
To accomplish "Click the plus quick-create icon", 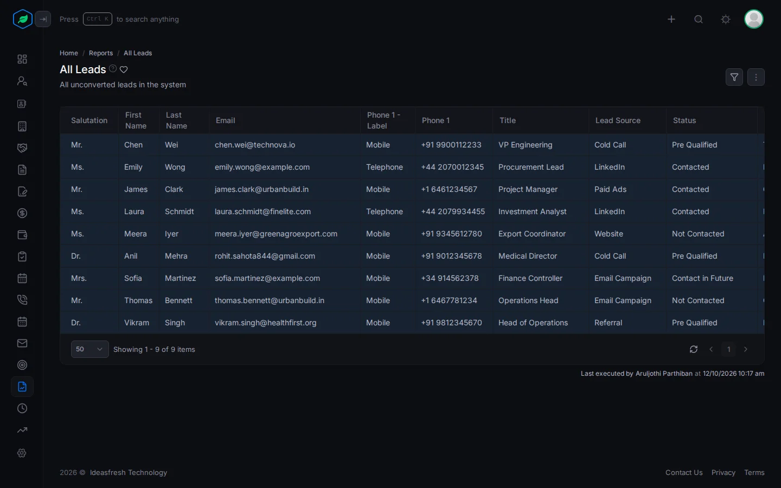I will pos(671,20).
